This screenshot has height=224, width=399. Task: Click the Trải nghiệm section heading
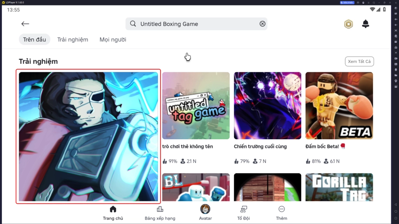[x=38, y=61]
